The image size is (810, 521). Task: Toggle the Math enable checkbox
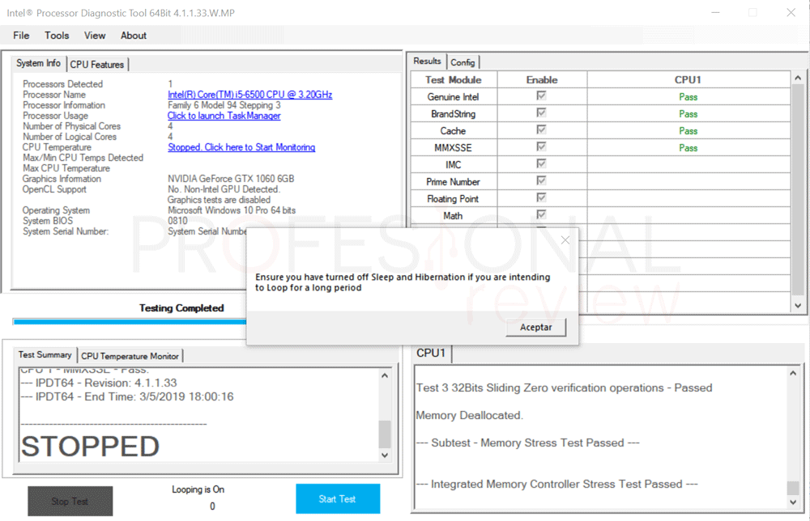tap(541, 214)
